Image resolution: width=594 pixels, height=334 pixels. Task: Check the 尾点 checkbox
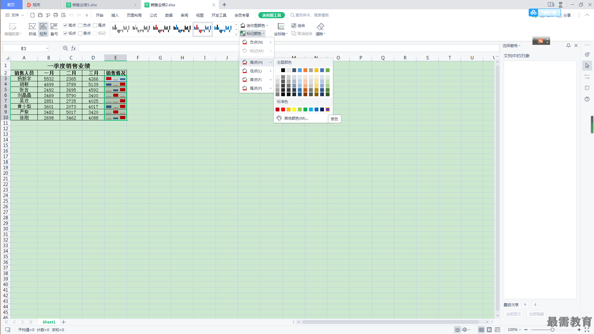tap(95, 25)
